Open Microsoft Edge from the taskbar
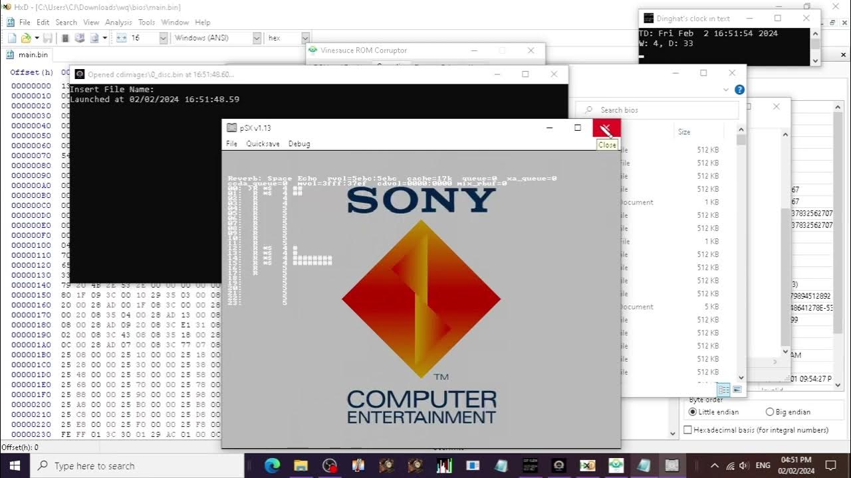This screenshot has height=478, width=851. pyautogui.click(x=272, y=466)
